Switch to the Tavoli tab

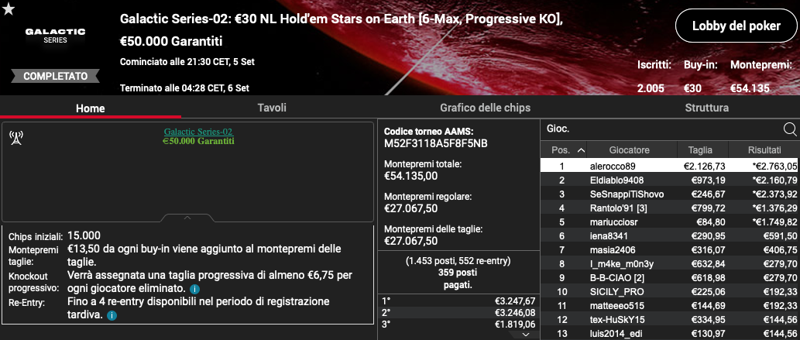(x=272, y=108)
